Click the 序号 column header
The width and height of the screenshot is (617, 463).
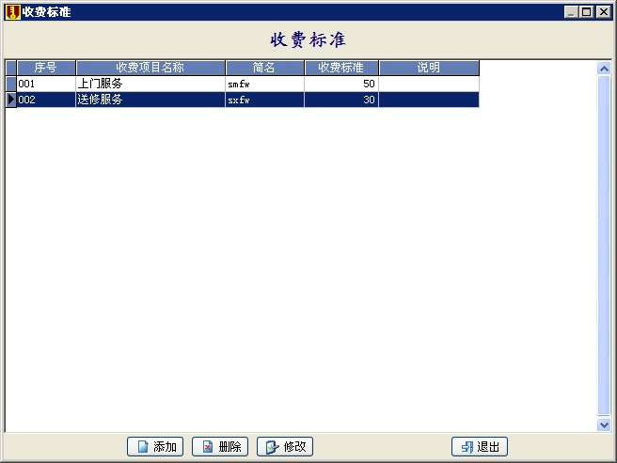(x=45, y=68)
